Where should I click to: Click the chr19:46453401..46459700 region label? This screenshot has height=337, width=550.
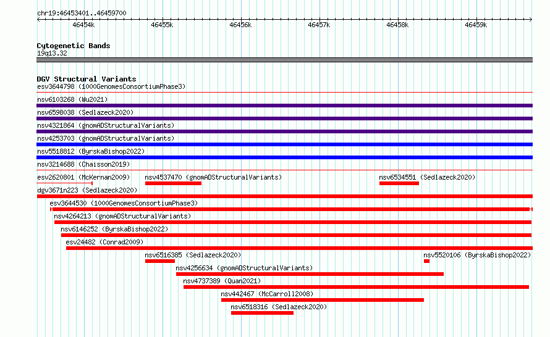coord(82,13)
